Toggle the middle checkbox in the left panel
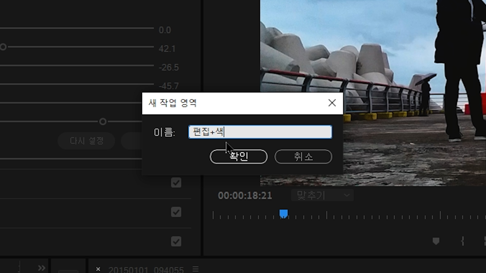The height and width of the screenshot is (273, 486). (176, 212)
